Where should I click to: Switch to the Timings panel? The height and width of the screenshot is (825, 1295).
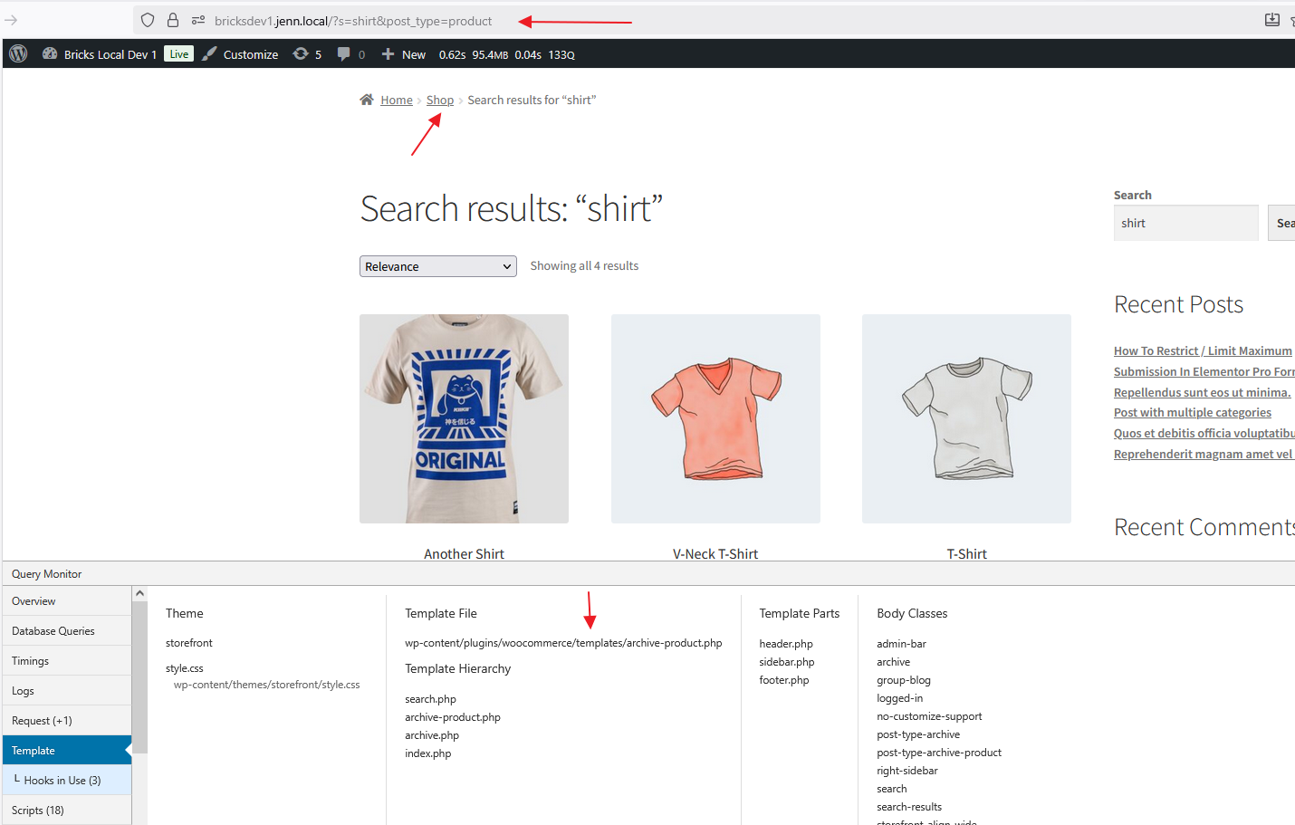[x=31, y=661]
